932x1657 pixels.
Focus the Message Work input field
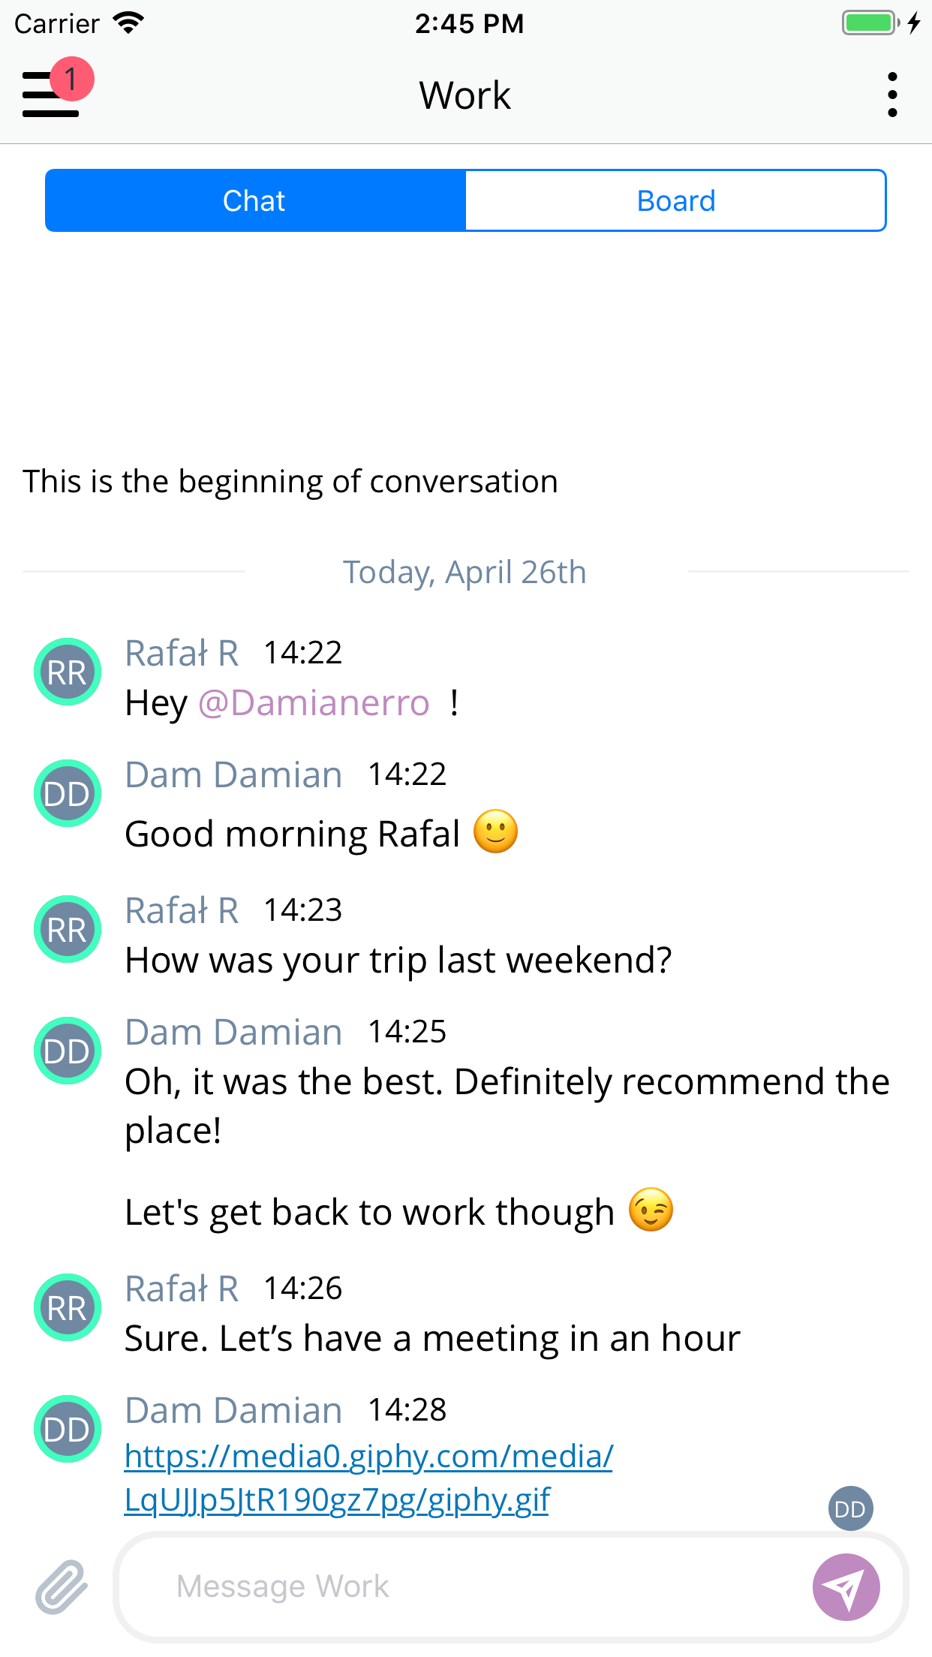coord(465,1586)
